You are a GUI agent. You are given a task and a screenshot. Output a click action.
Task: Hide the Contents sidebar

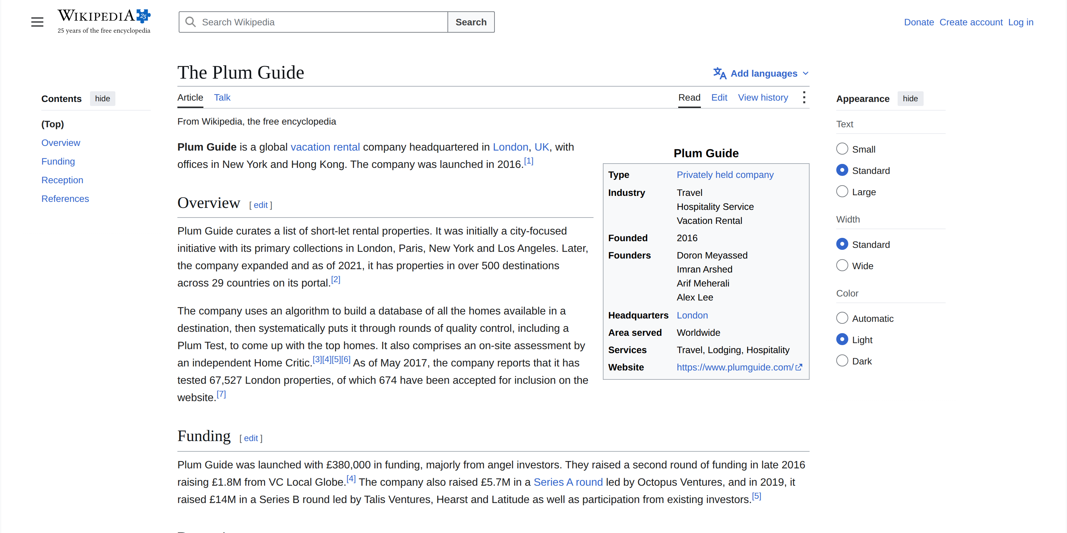102,99
